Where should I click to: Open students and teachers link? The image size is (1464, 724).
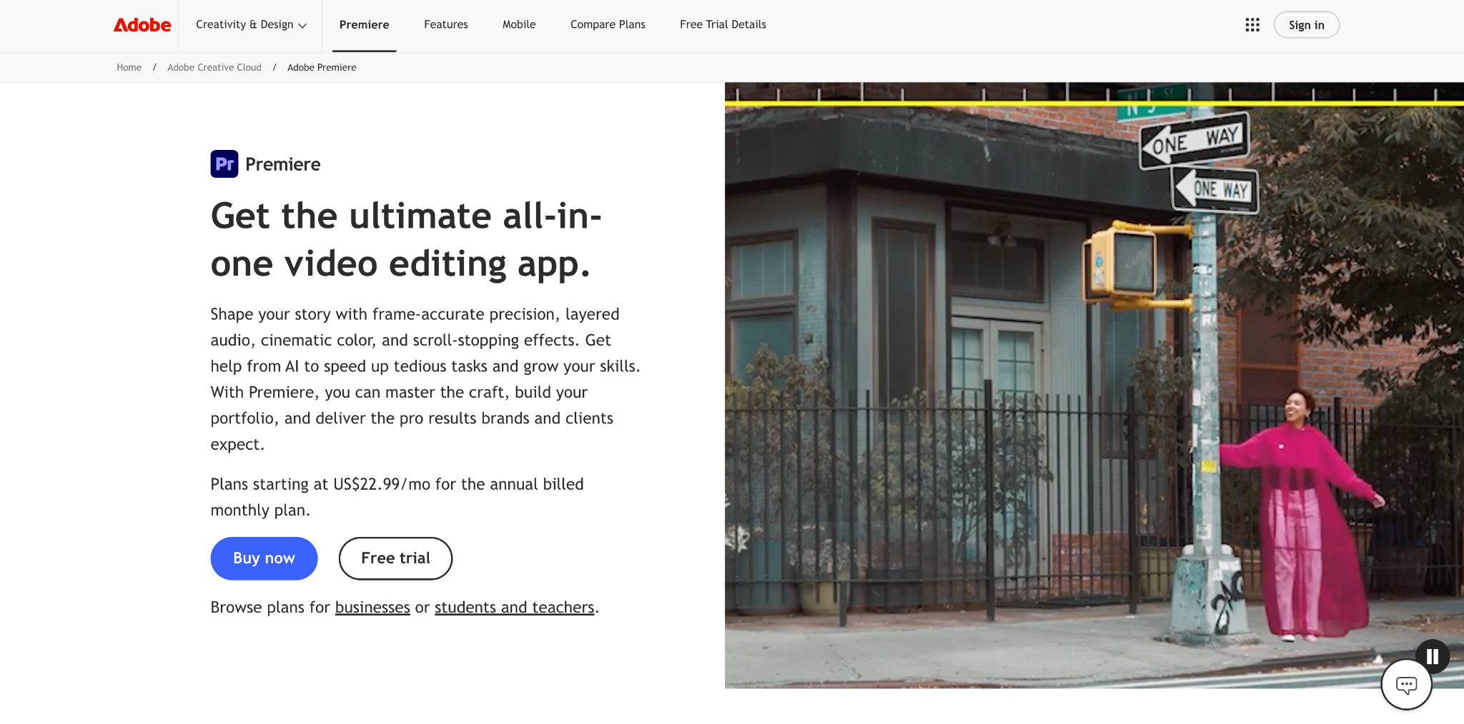pyautogui.click(x=515, y=608)
